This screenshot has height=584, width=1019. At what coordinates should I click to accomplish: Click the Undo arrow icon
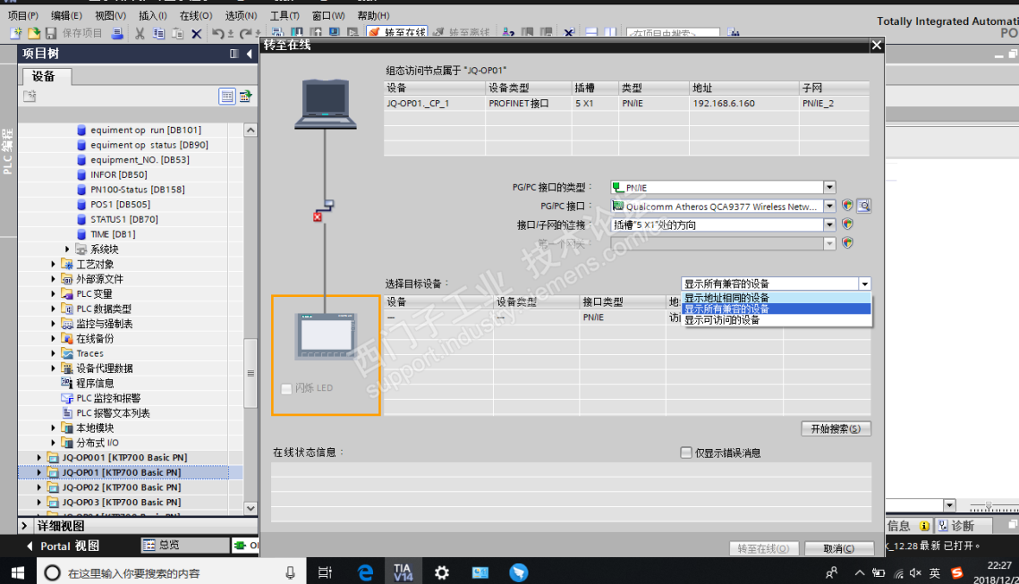217,34
